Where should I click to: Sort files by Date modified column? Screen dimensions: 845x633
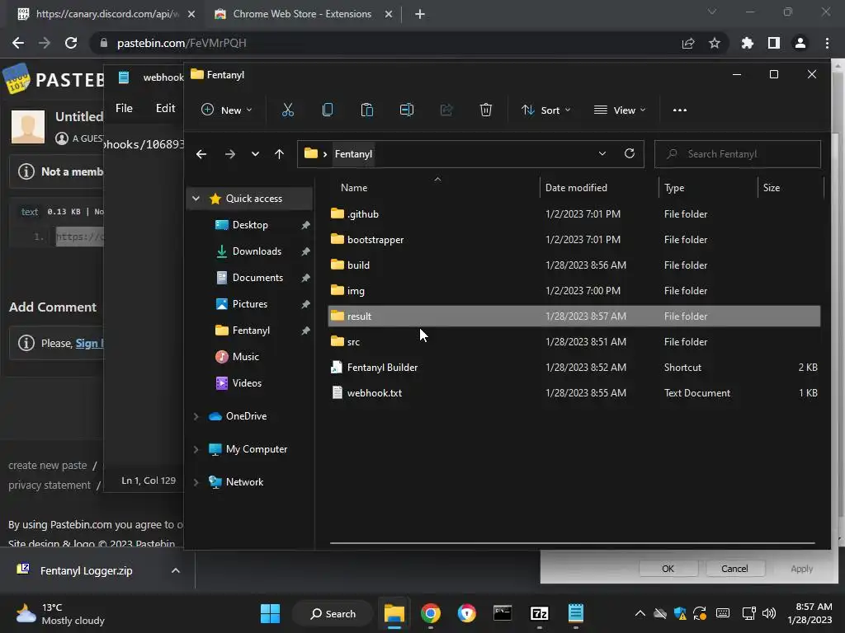(x=576, y=188)
